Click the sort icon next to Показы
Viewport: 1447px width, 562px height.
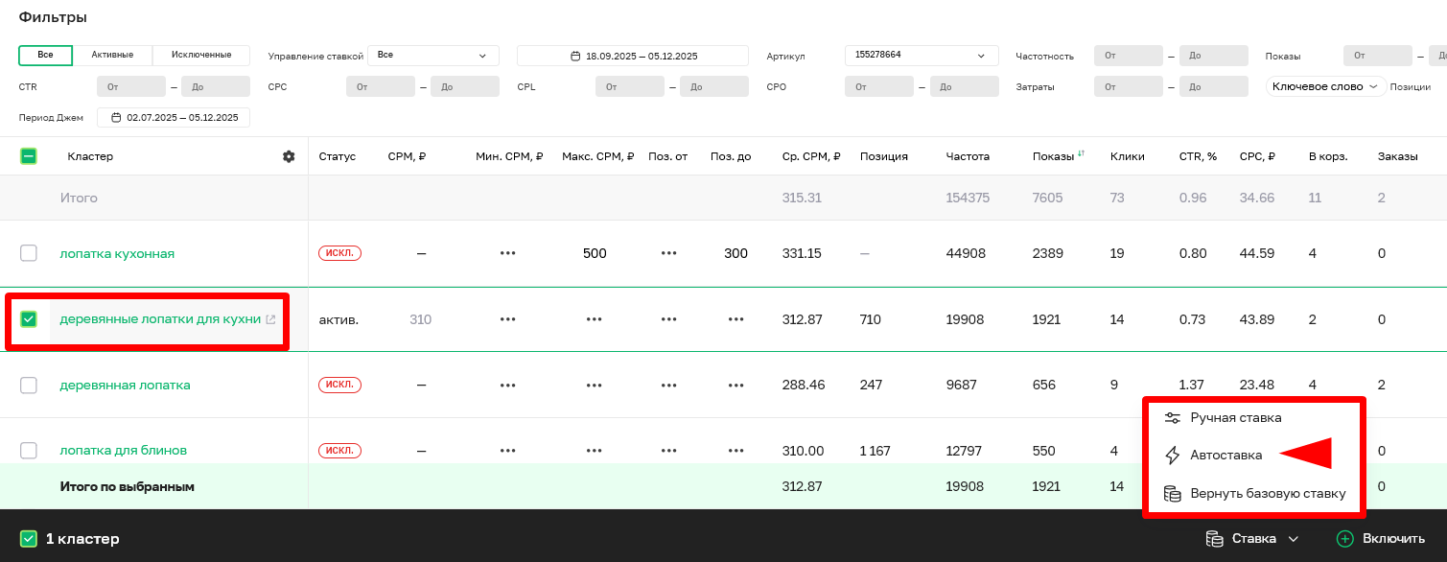coord(1082,153)
